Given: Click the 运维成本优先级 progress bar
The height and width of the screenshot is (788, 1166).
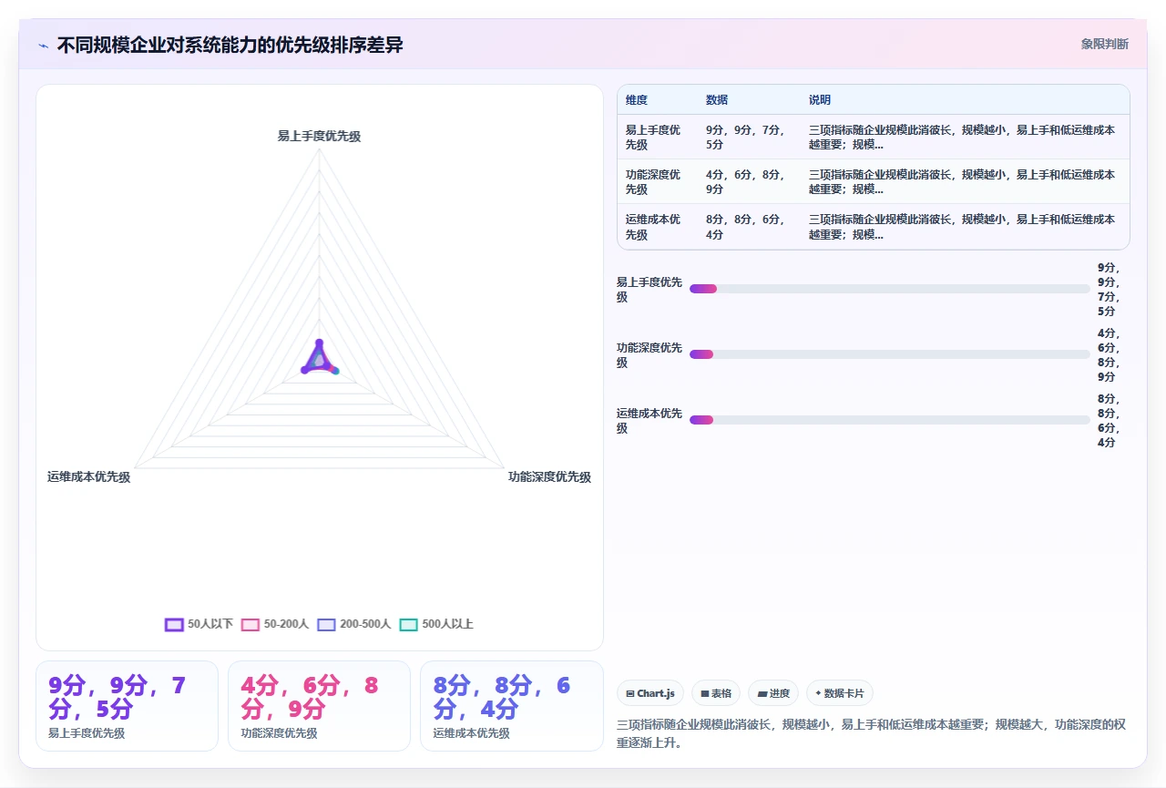Looking at the screenshot, I should (x=890, y=420).
